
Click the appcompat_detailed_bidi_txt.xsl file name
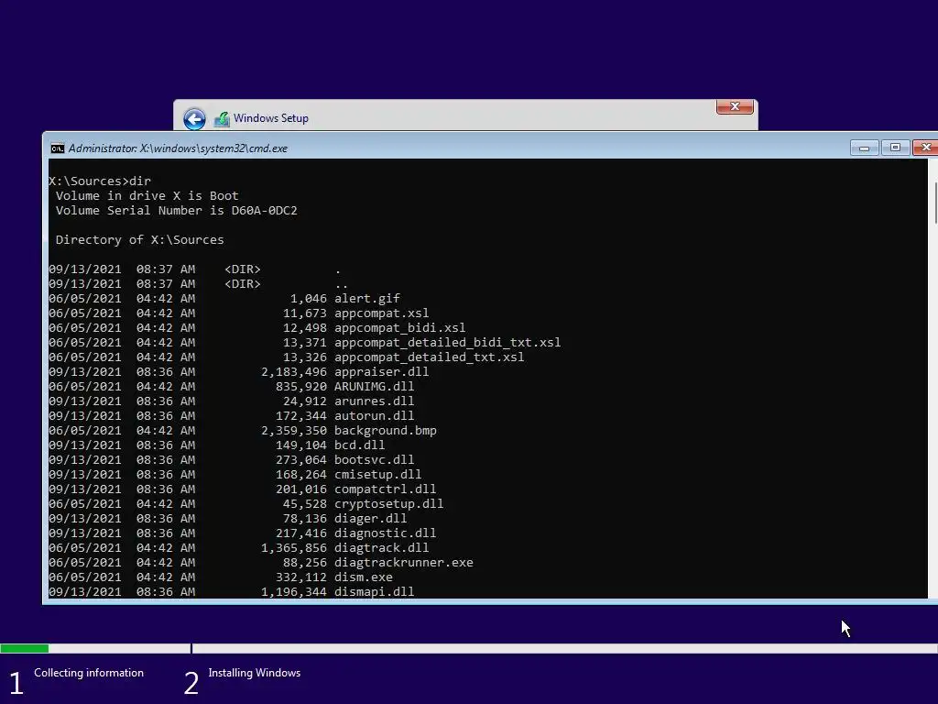[x=447, y=343]
